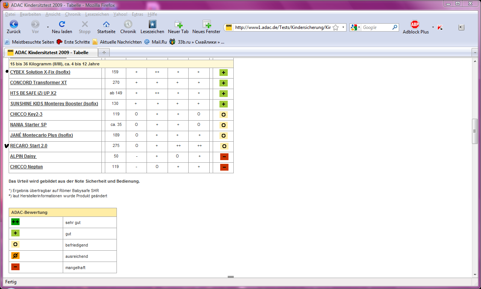The image size is (481, 289).
Task: Click the vertical scrollbar thumb
Action: coord(475,131)
